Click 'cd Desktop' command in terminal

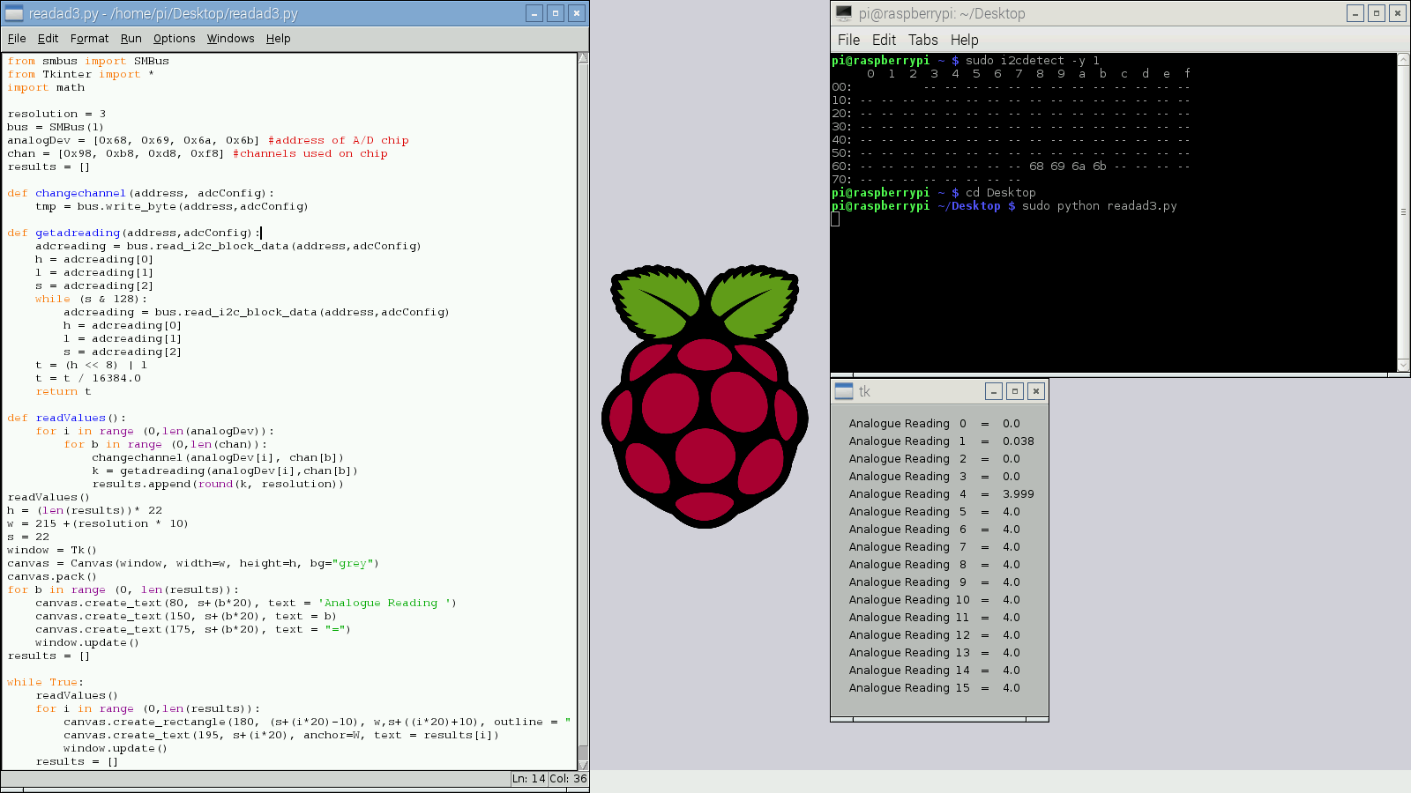(x=1001, y=193)
